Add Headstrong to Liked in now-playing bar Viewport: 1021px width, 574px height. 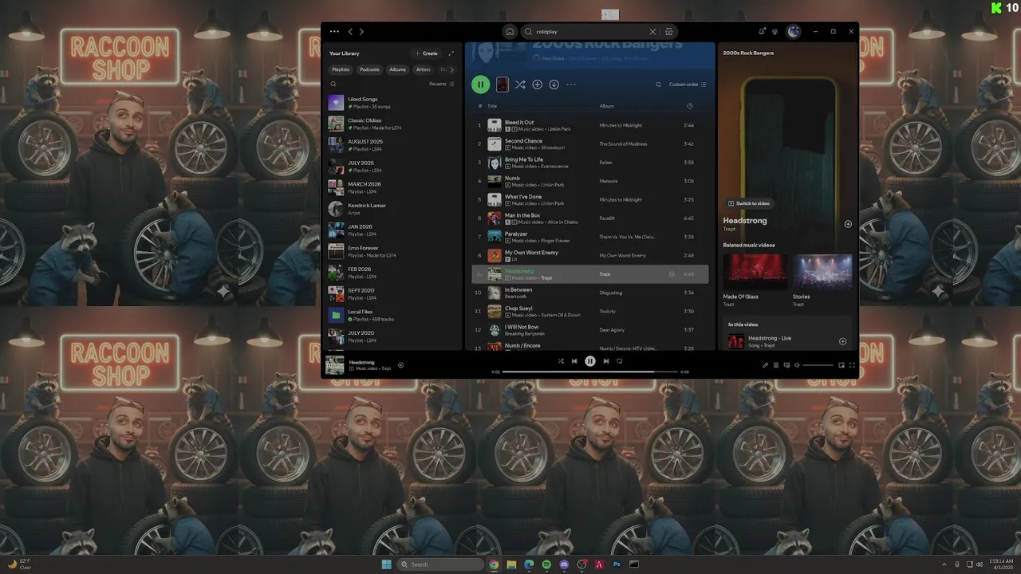pyautogui.click(x=400, y=365)
